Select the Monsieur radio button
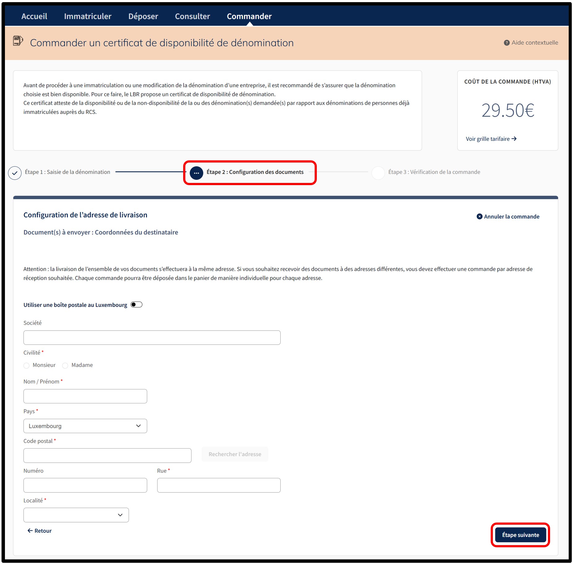The height and width of the screenshot is (564, 573). 27,366
